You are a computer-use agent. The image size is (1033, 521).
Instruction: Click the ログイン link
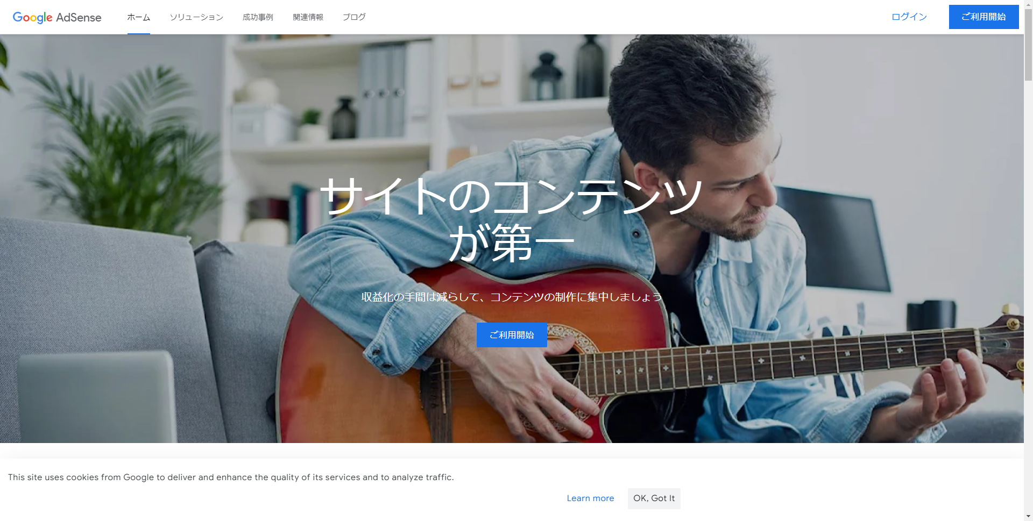pyautogui.click(x=909, y=17)
